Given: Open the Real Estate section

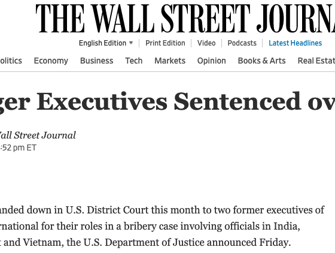Looking at the screenshot, I should point(316,61).
